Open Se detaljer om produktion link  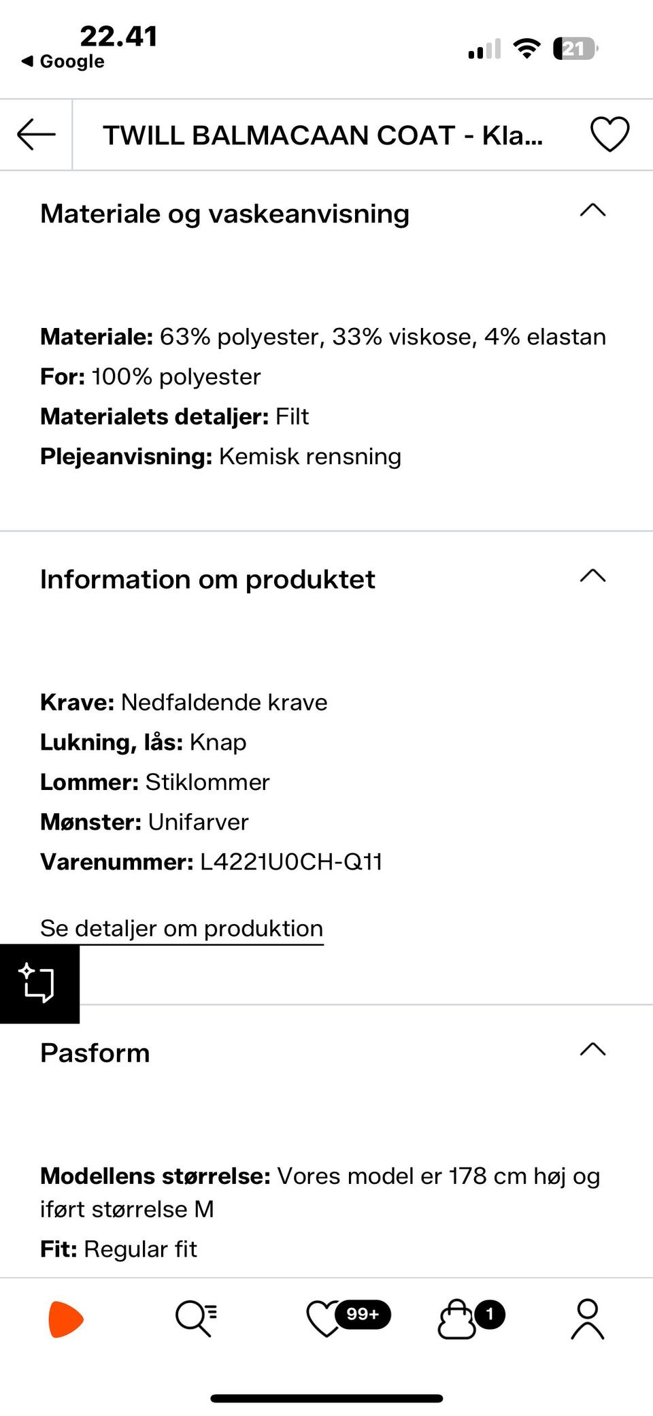(182, 929)
